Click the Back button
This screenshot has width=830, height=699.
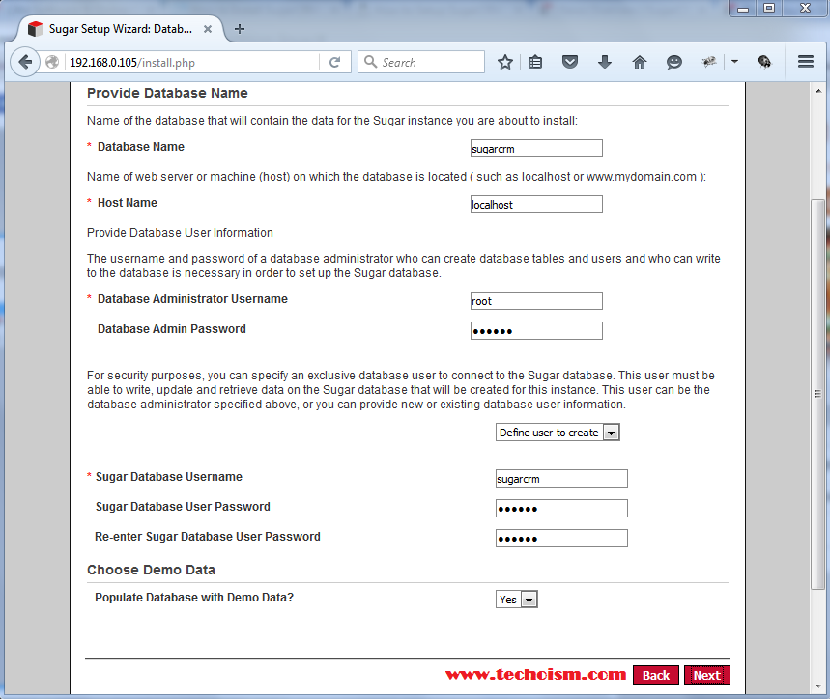pos(656,675)
